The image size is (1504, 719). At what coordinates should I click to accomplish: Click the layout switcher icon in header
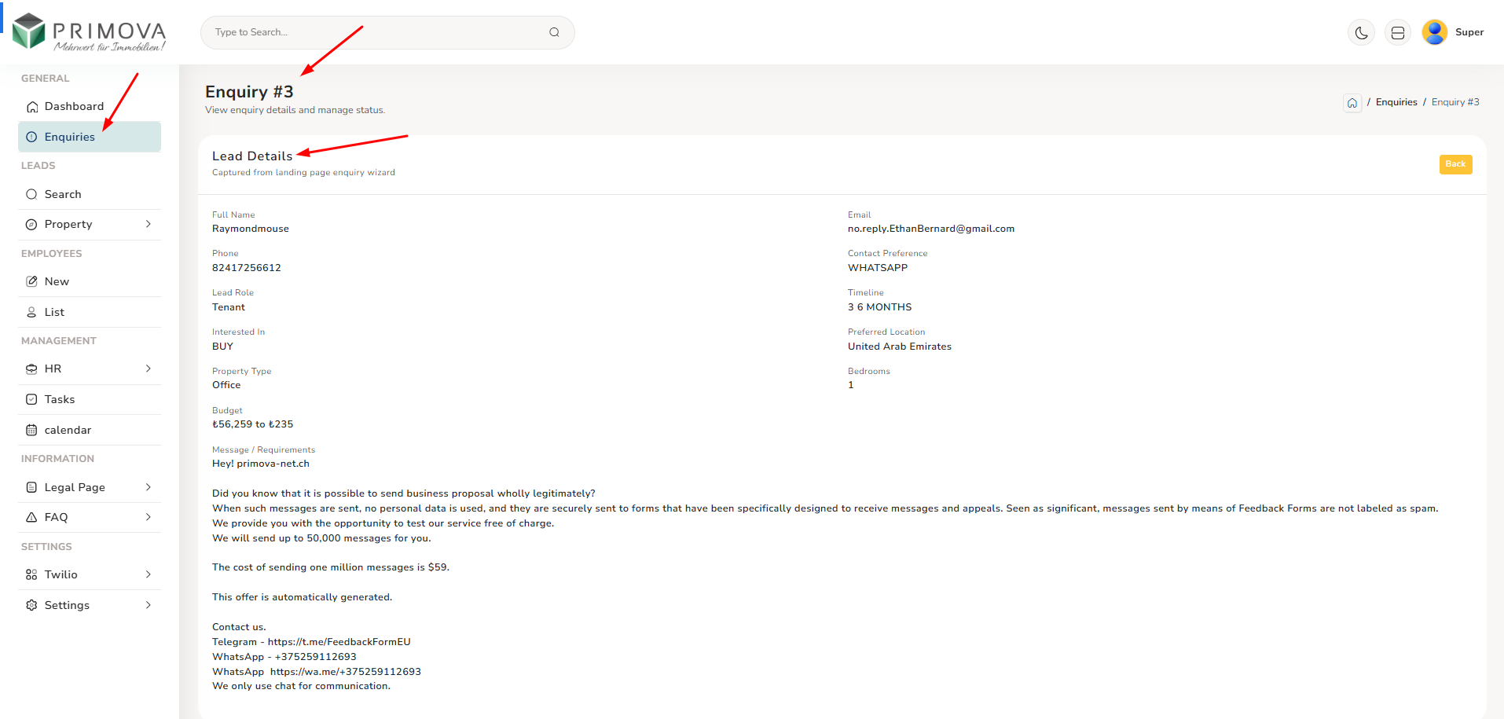[x=1397, y=33]
